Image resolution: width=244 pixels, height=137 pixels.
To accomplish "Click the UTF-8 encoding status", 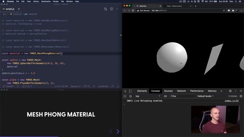I will pyautogui.click(x=87, y=86).
